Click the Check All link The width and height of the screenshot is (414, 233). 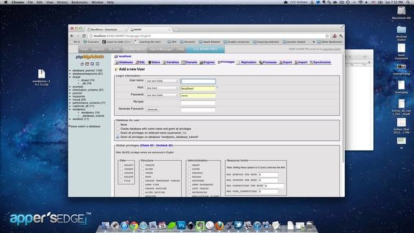(x=147, y=146)
